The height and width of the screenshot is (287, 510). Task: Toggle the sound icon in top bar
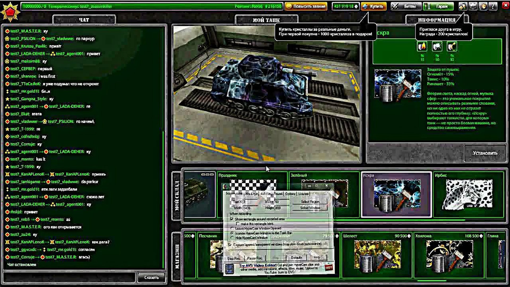(483, 6)
